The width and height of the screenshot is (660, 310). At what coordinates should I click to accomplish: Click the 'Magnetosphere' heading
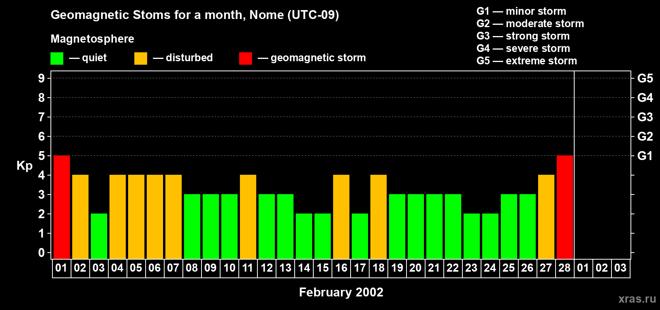92,39
